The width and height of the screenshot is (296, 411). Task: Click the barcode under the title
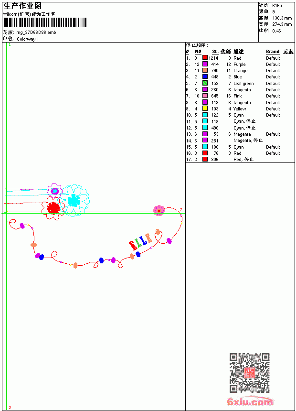click(45, 22)
